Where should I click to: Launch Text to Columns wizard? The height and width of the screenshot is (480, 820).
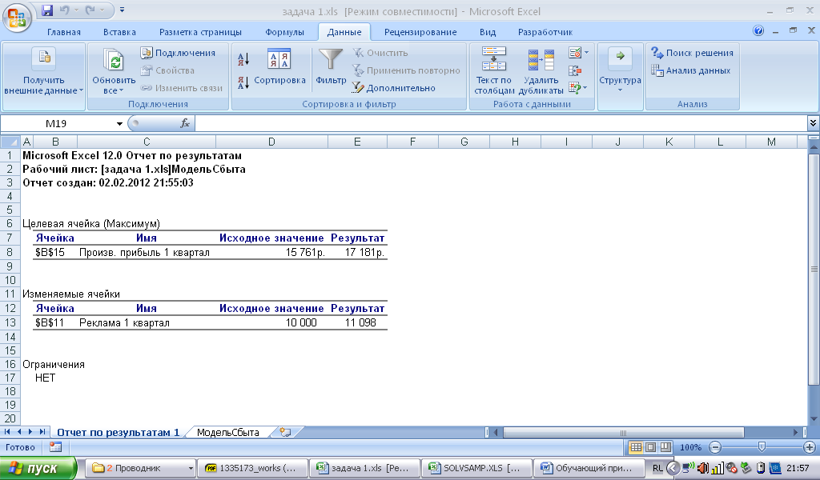(x=493, y=70)
